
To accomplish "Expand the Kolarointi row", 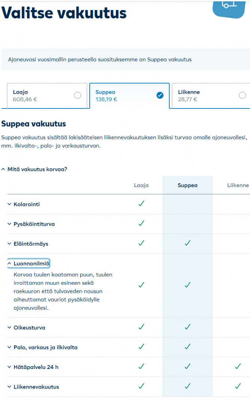I will tap(26, 204).
